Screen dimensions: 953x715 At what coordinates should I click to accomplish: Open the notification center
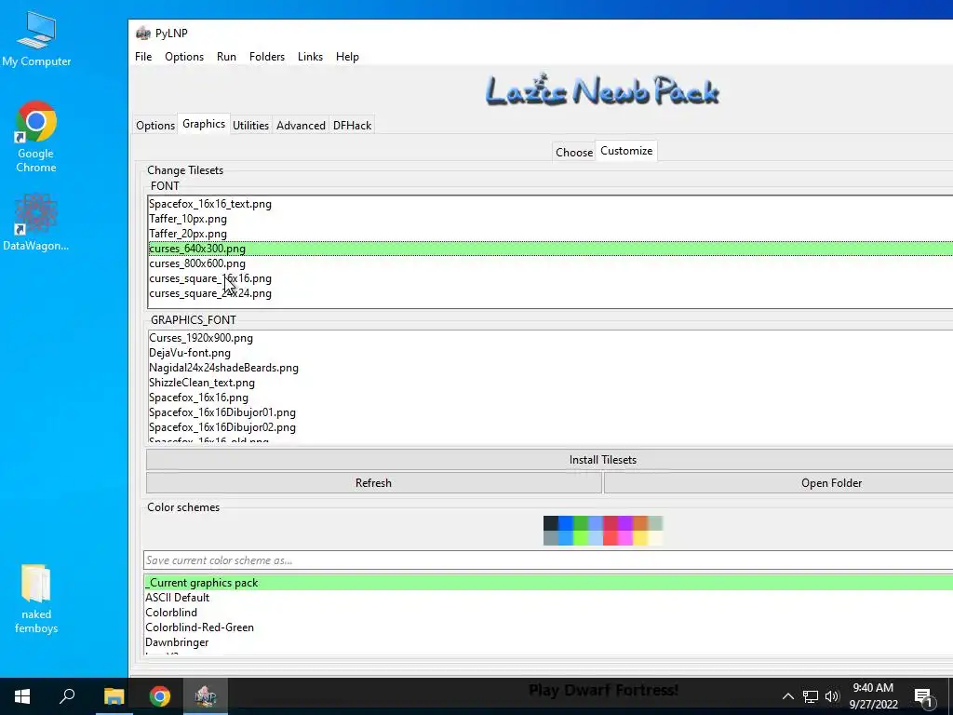(924, 696)
